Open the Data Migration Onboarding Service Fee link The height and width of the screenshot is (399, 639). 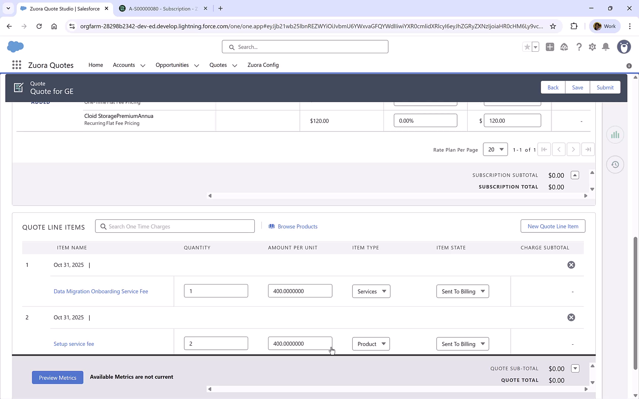click(x=101, y=291)
